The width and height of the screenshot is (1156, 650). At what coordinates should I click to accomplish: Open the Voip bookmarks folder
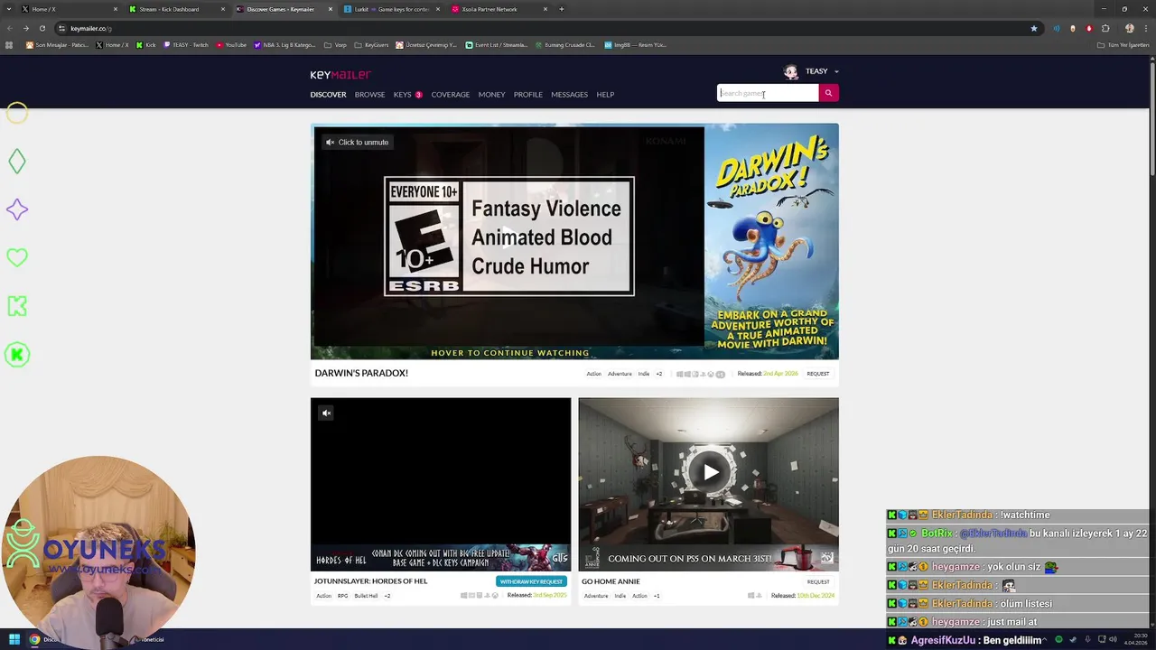(335, 44)
